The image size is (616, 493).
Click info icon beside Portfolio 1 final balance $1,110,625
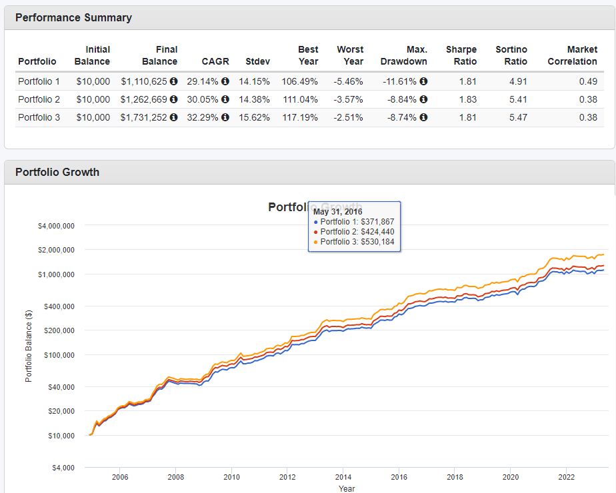pos(173,81)
